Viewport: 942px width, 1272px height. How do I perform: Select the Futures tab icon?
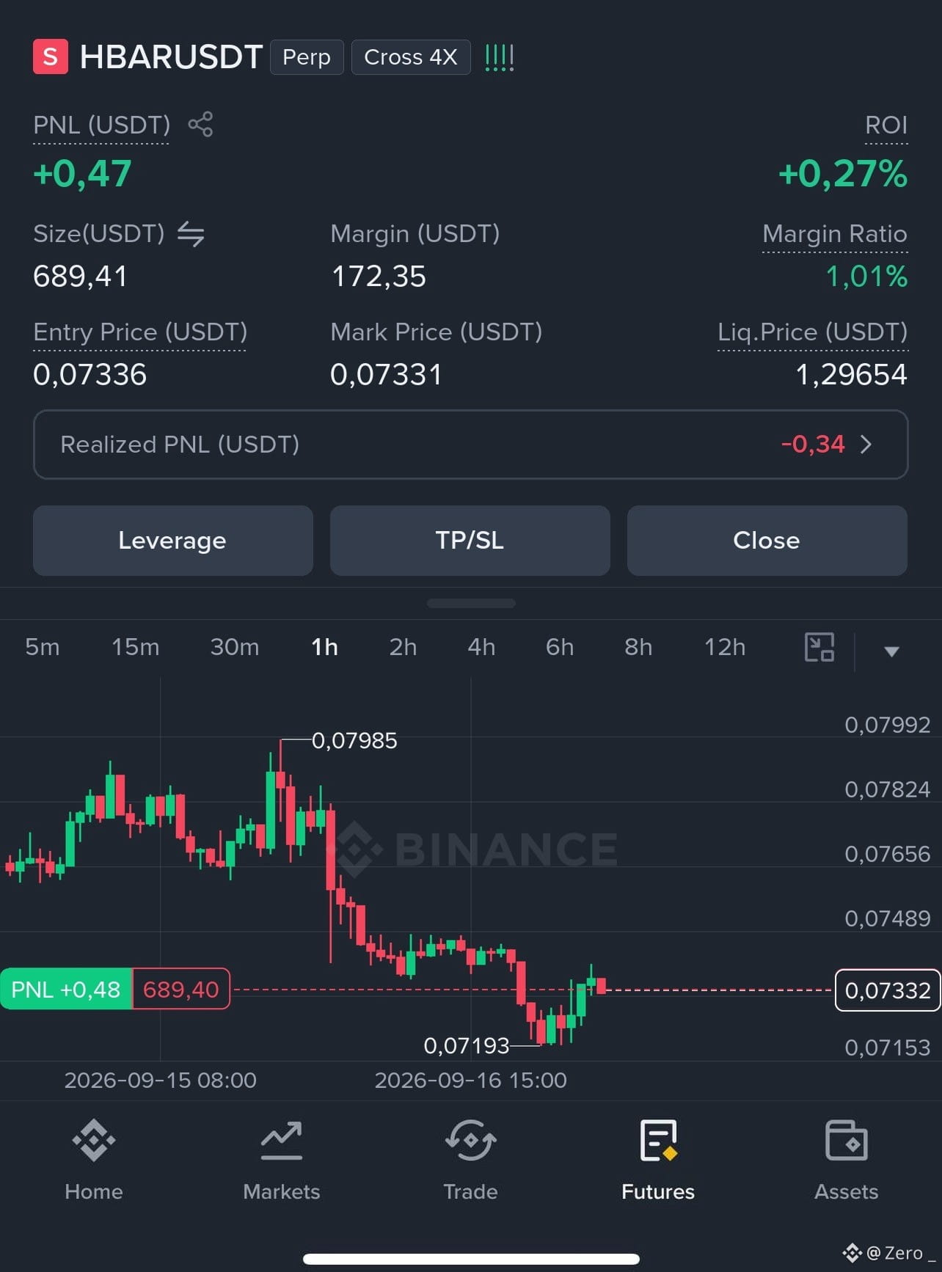point(658,1140)
